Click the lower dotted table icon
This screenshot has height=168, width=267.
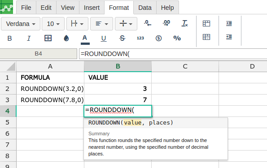[x=206, y=37]
